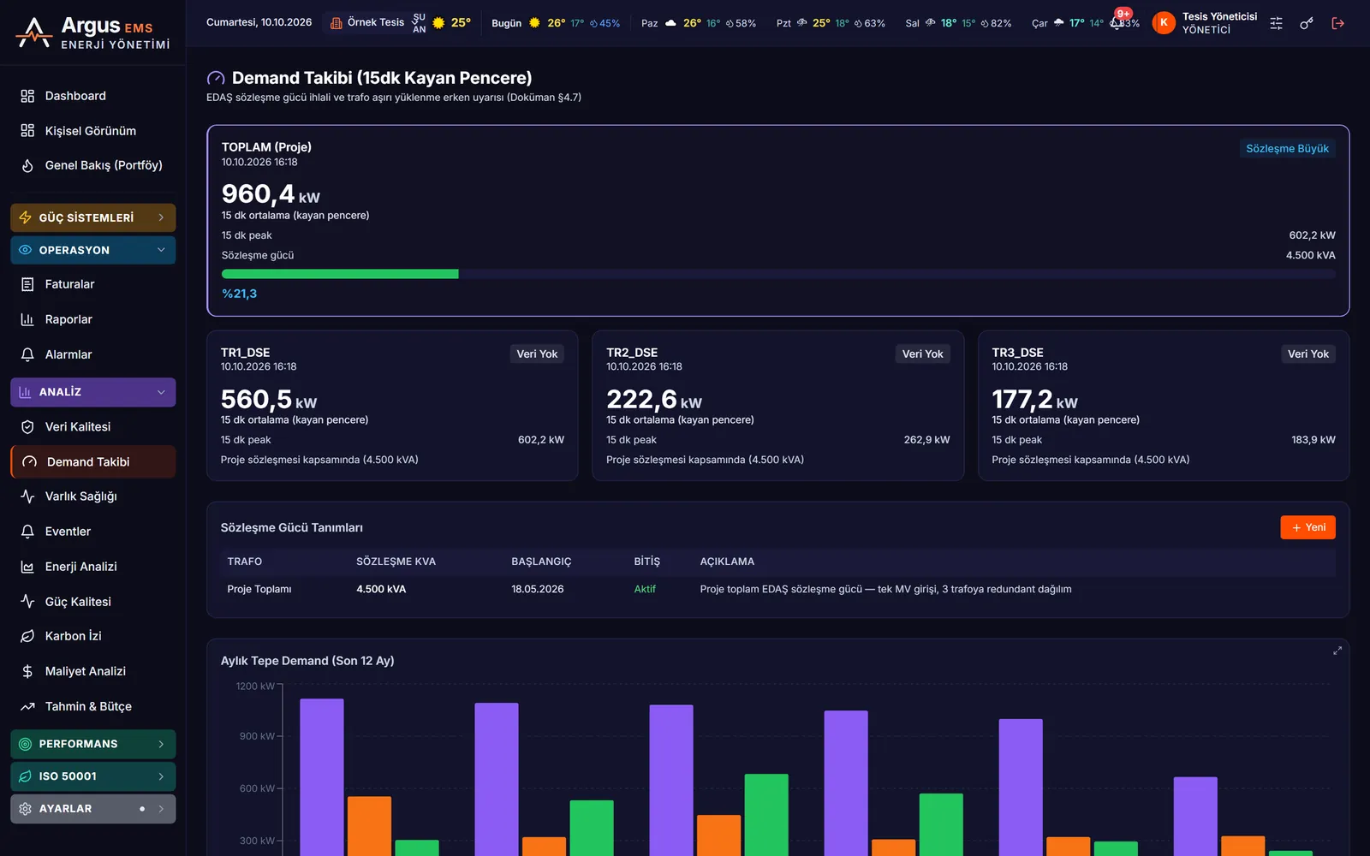Click the Varlık Sağlığı pulse icon
This screenshot has width=1370, height=856.
point(27,496)
